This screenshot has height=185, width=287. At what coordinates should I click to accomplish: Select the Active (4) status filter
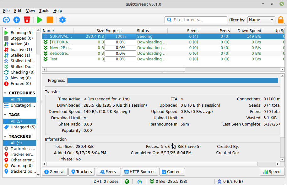point(19,44)
